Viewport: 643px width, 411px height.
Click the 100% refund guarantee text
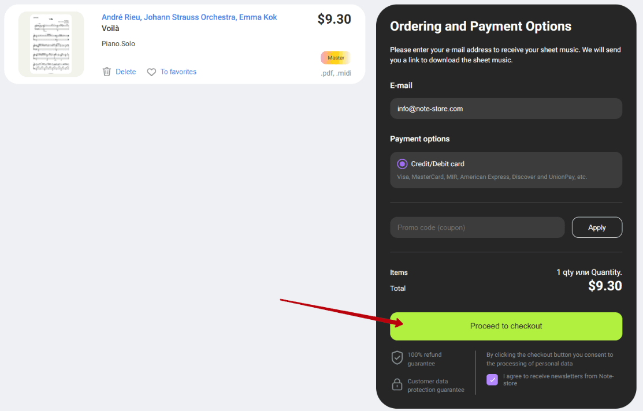point(425,359)
